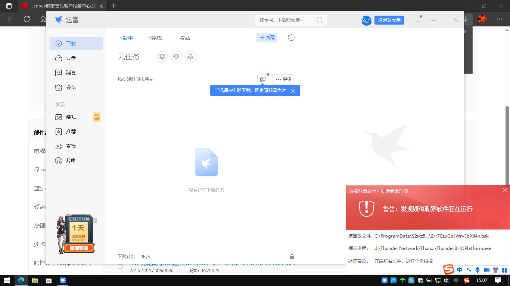Toggle the 中 input indicator in system tray

pos(456,280)
